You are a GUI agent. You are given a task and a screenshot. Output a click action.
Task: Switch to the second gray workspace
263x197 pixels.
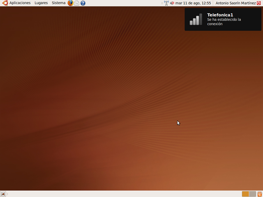[x=252, y=194]
